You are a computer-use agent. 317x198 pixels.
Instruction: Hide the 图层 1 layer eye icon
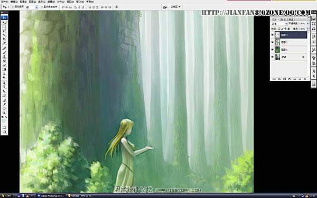(273, 50)
